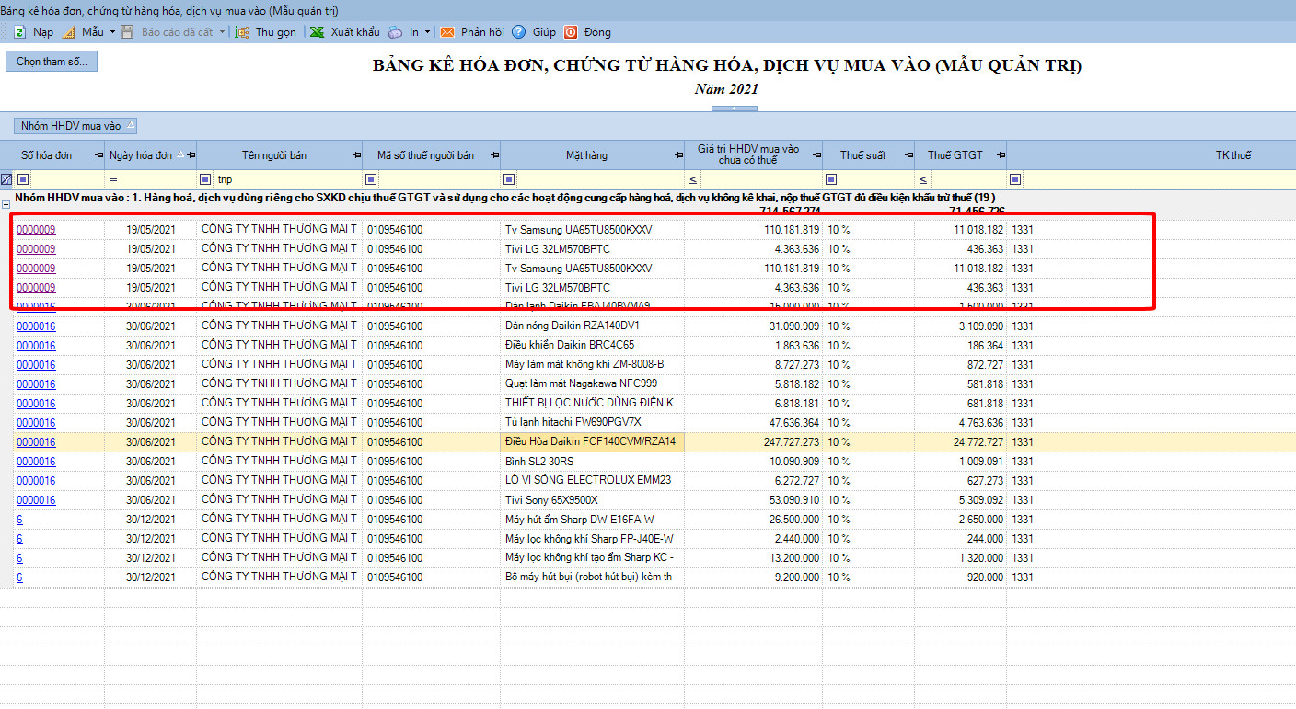The image size is (1296, 709).
Task: Pin the Mặt hàng column
Action: click(x=679, y=155)
